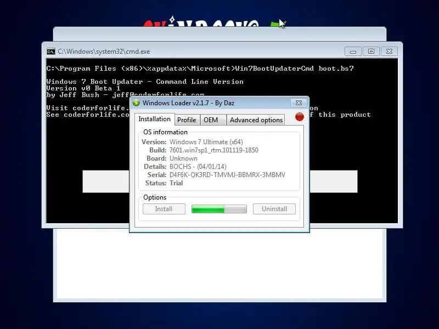Click the Serial key D4F6K-QK3RD-TMVMJ-BBMRX-3MBMV
439x329 pixels.
(x=227, y=175)
